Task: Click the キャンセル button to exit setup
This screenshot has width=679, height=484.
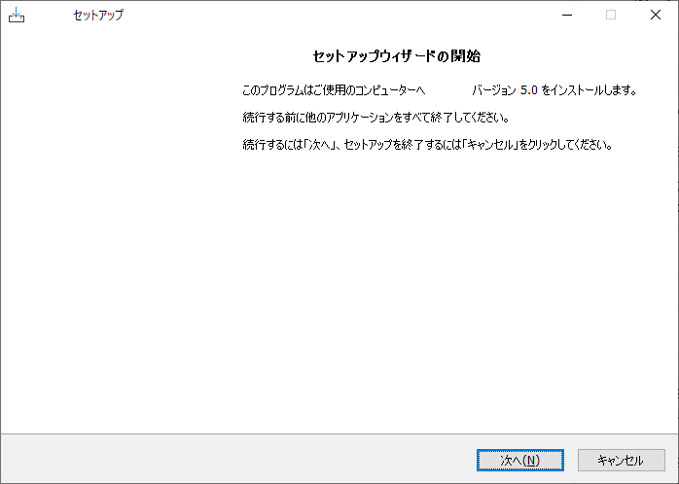Action: pyautogui.click(x=621, y=460)
